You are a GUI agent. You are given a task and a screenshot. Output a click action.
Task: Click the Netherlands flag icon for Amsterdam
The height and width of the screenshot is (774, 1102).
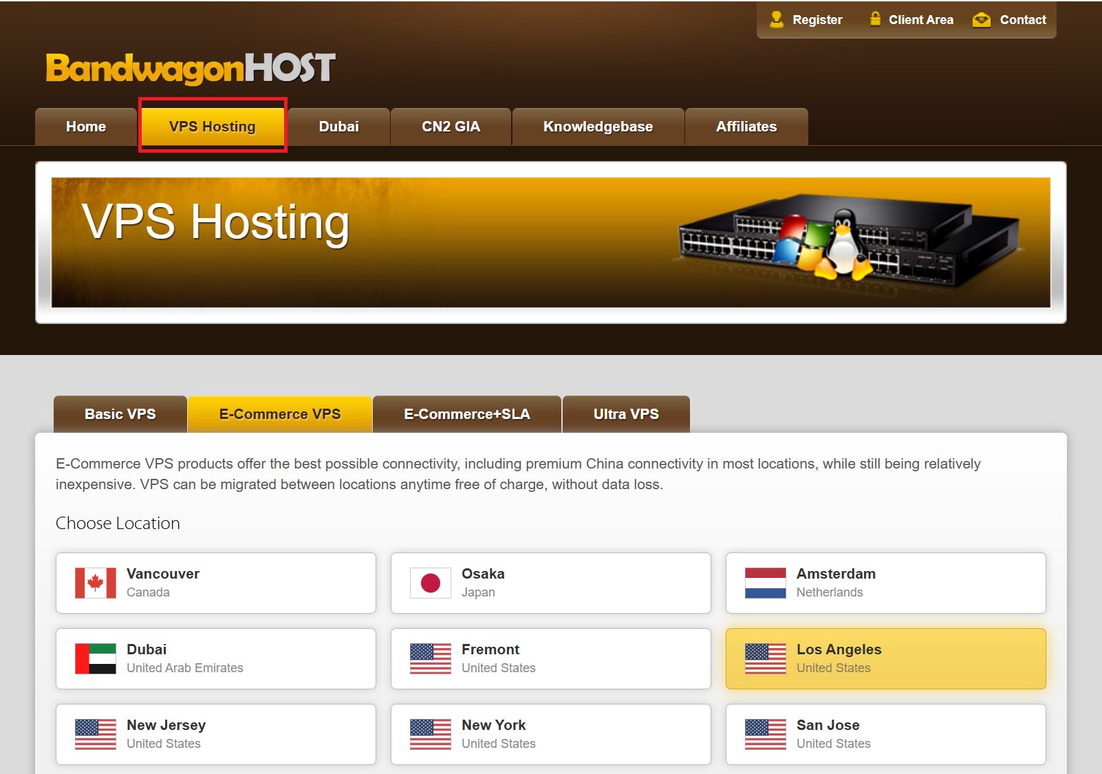pyautogui.click(x=765, y=583)
